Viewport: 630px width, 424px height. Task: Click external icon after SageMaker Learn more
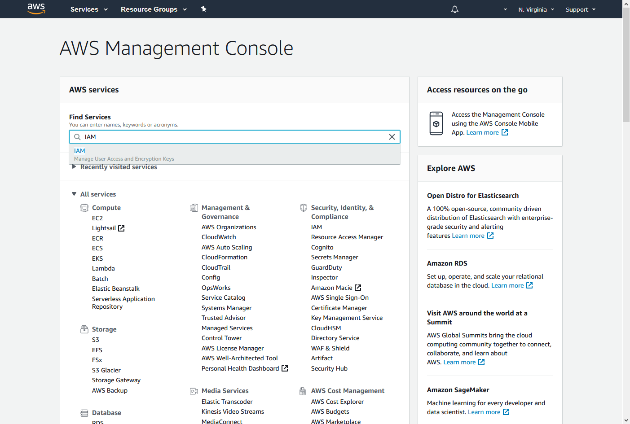pyautogui.click(x=506, y=412)
